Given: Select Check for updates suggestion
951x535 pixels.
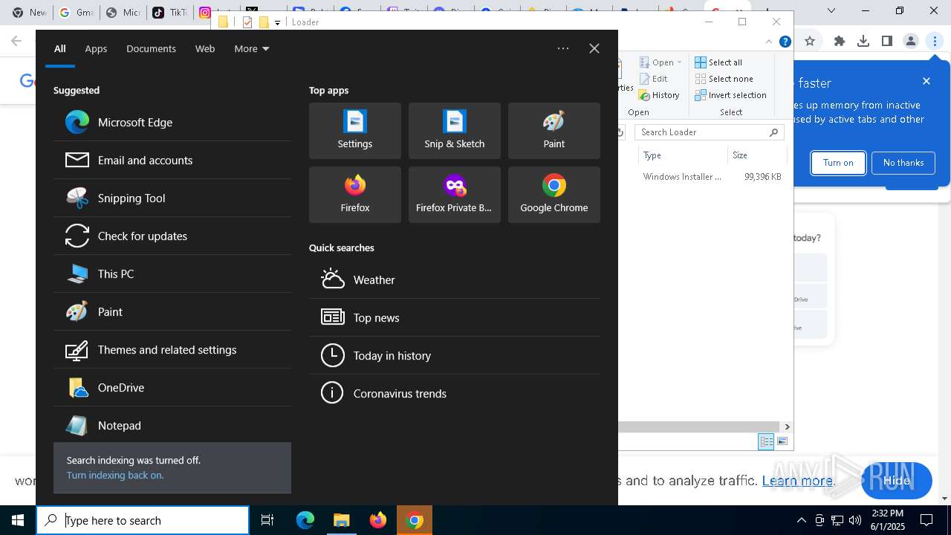Looking at the screenshot, I should pyautogui.click(x=172, y=236).
